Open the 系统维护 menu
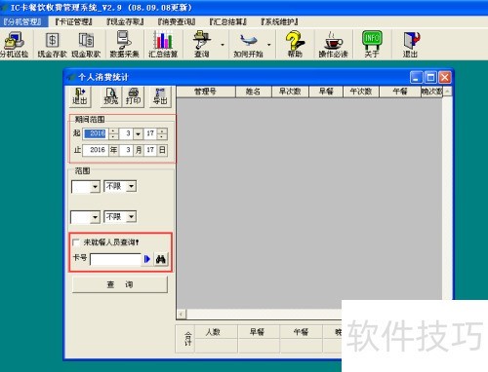This screenshot has height=372, width=488. point(279,21)
